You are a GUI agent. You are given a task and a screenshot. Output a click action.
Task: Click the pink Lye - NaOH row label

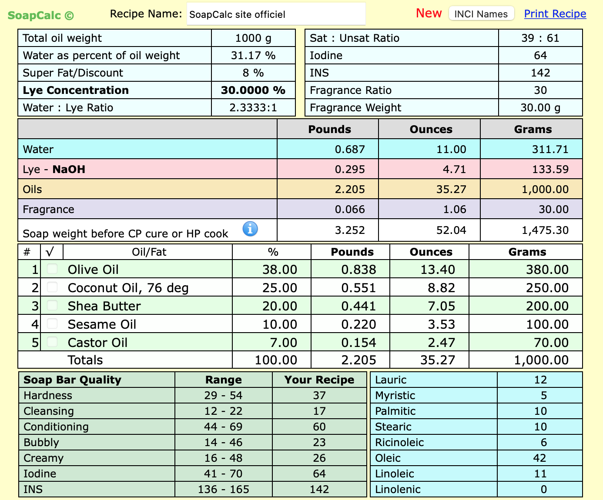click(54, 169)
